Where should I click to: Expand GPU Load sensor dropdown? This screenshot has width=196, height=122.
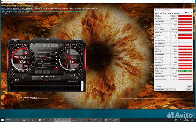point(169,35)
